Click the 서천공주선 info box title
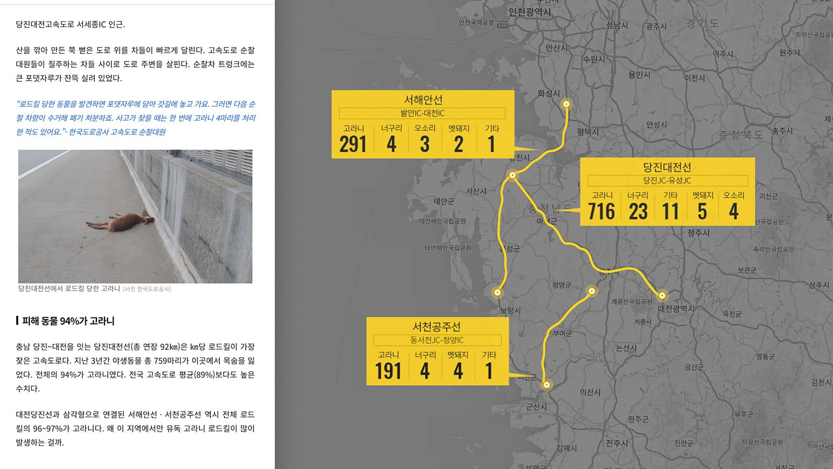This screenshot has width=833, height=469. tap(436, 327)
